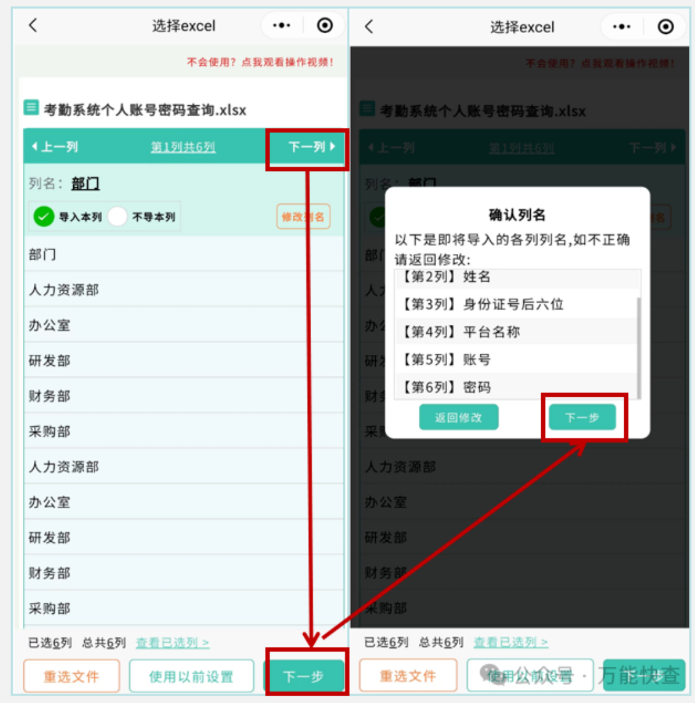Click second 采购部 row in left panel
Image resolution: width=695 pixels, height=703 pixels.
pyautogui.click(x=183, y=608)
